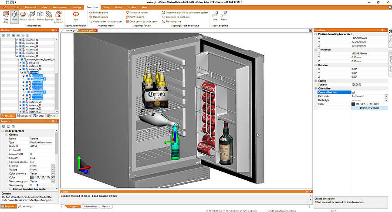Image resolution: width=392 pixels, height=212 pixels.
Task: Click first expand-all icon in Structure toolbar
Action: (x=3, y=36)
